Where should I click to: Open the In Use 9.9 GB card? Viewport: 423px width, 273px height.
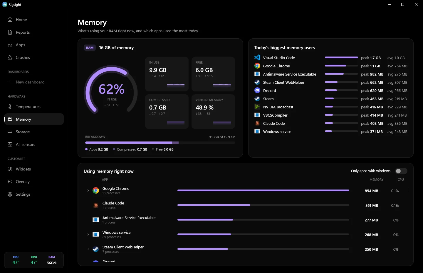tap(167, 74)
